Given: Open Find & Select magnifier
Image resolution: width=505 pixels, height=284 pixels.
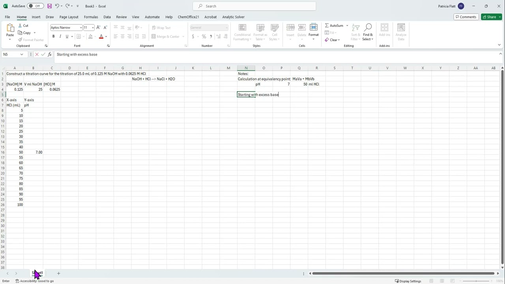Looking at the screenshot, I should [368, 27].
